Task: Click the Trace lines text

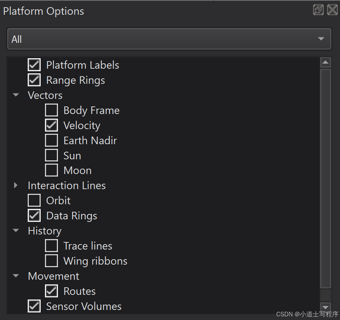Action: click(x=88, y=246)
